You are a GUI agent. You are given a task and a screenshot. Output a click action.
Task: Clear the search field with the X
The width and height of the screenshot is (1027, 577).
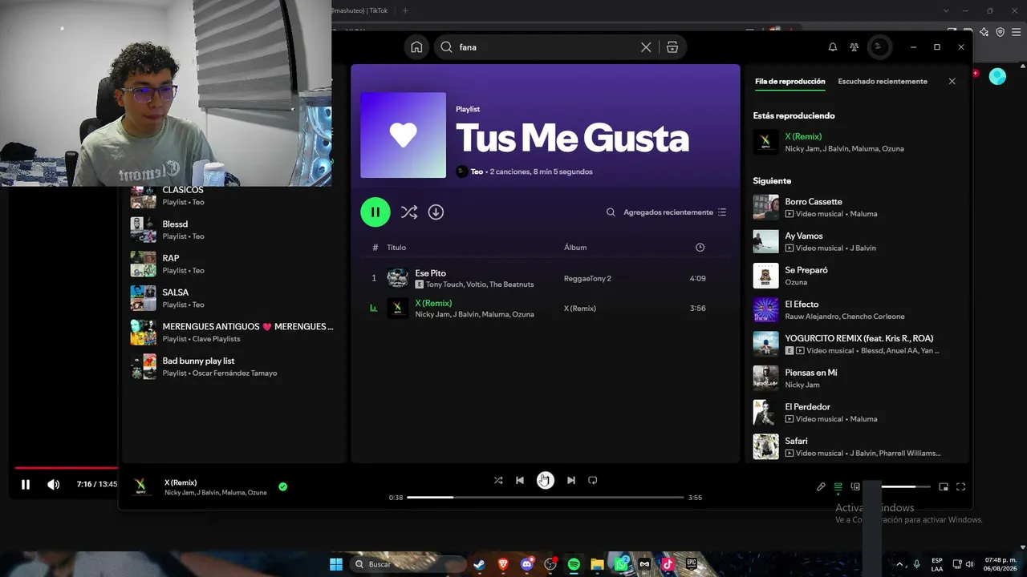[646, 47]
